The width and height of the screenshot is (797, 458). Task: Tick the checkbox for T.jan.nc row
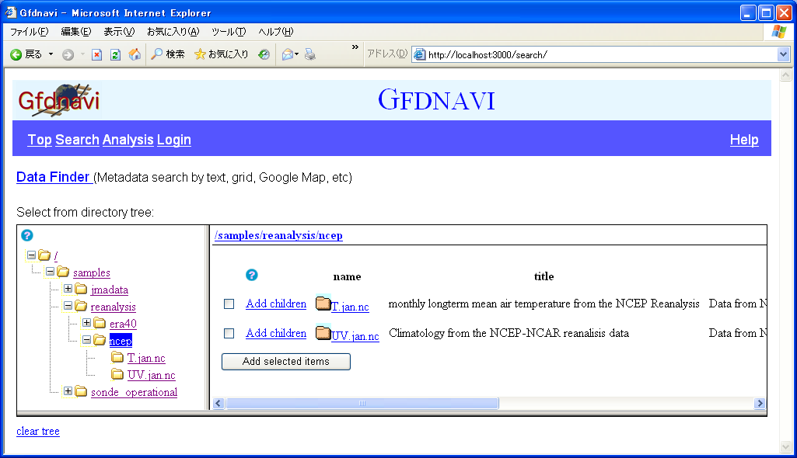pyautogui.click(x=229, y=304)
